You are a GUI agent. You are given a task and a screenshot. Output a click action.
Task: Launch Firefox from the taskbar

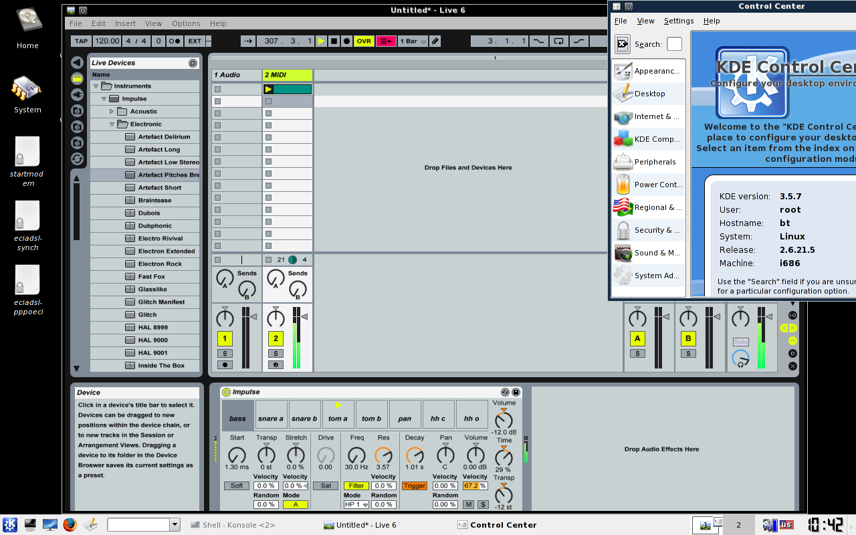[70, 525]
